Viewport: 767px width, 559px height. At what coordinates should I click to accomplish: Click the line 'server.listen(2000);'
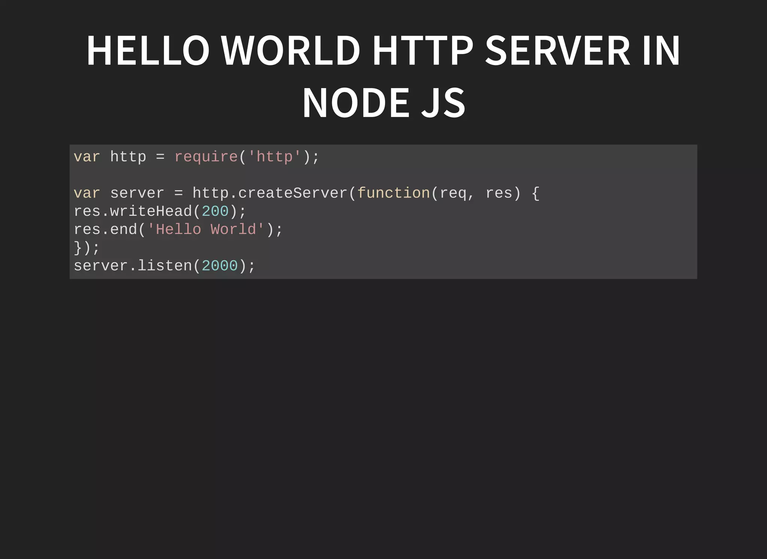pyautogui.click(x=164, y=266)
